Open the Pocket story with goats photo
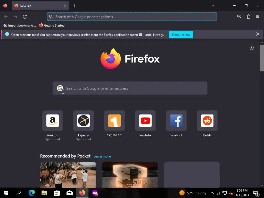264x198 pixels. click(68, 175)
